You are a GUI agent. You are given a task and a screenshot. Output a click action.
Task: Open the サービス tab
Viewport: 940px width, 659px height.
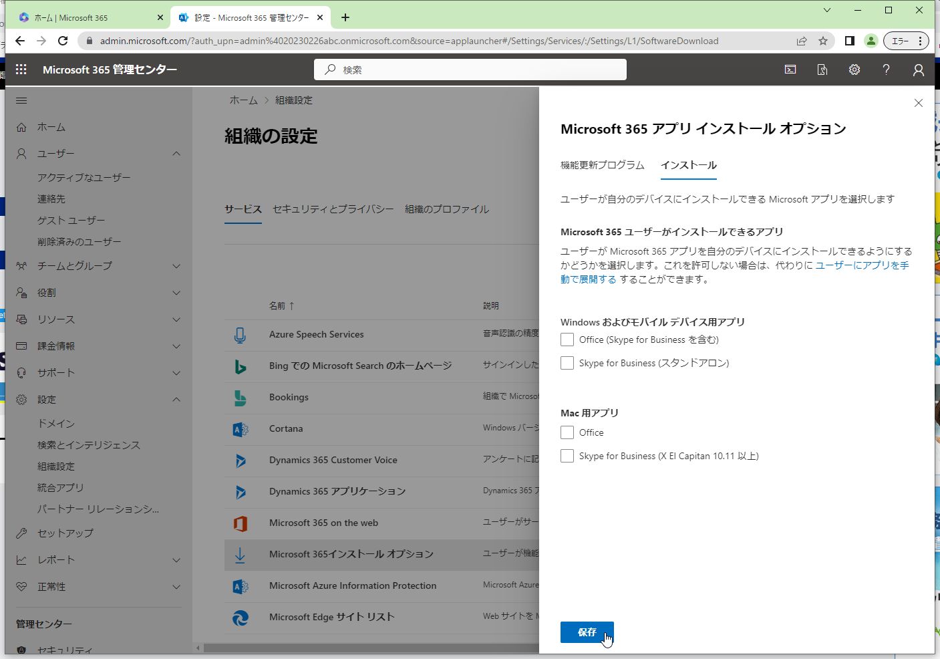(x=243, y=209)
